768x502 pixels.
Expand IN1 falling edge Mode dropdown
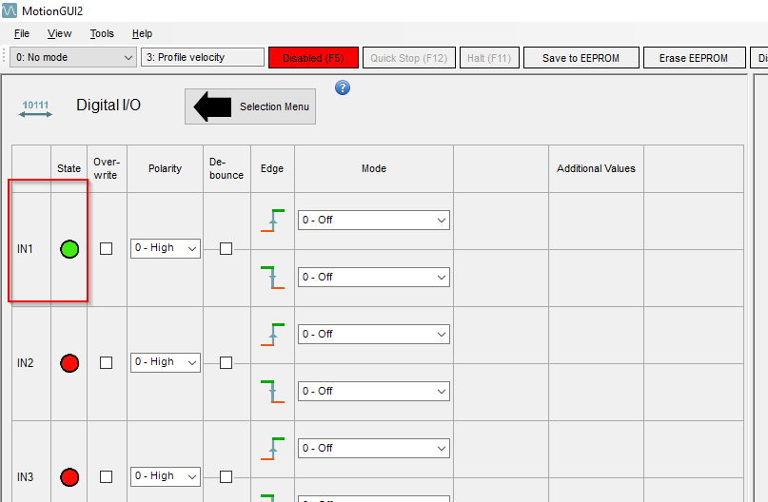[x=374, y=277]
